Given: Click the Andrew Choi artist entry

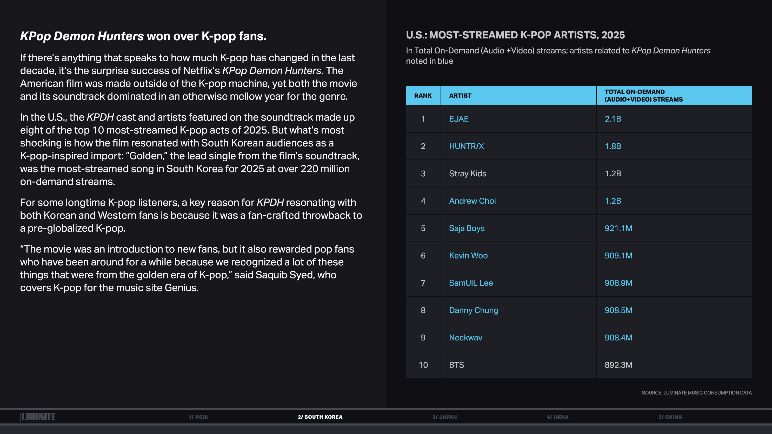Looking at the screenshot, I should pyautogui.click(x=472, y=201).
